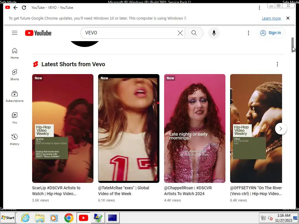The height and width of the screenshot is (224, 299).
Task: Open Windows Media Player from the taskbar
Action: (x=54, y=218)
